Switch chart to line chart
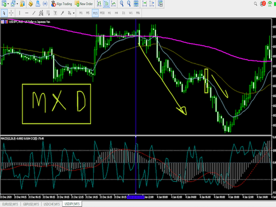Image resolution: width=276 pixels, height=207 pixels. point(113,3)
